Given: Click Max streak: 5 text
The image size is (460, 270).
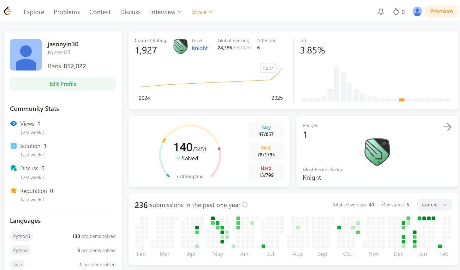Looking at the screenshot, I should (395, 205).
